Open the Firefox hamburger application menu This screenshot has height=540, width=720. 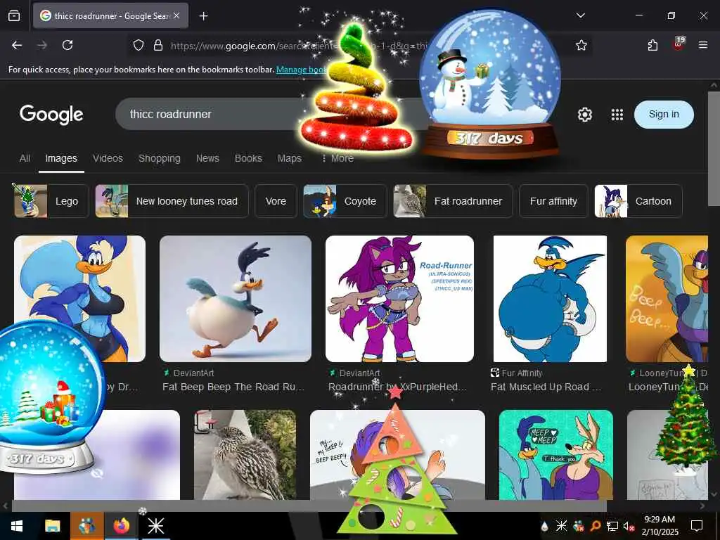tap(702, 45)
